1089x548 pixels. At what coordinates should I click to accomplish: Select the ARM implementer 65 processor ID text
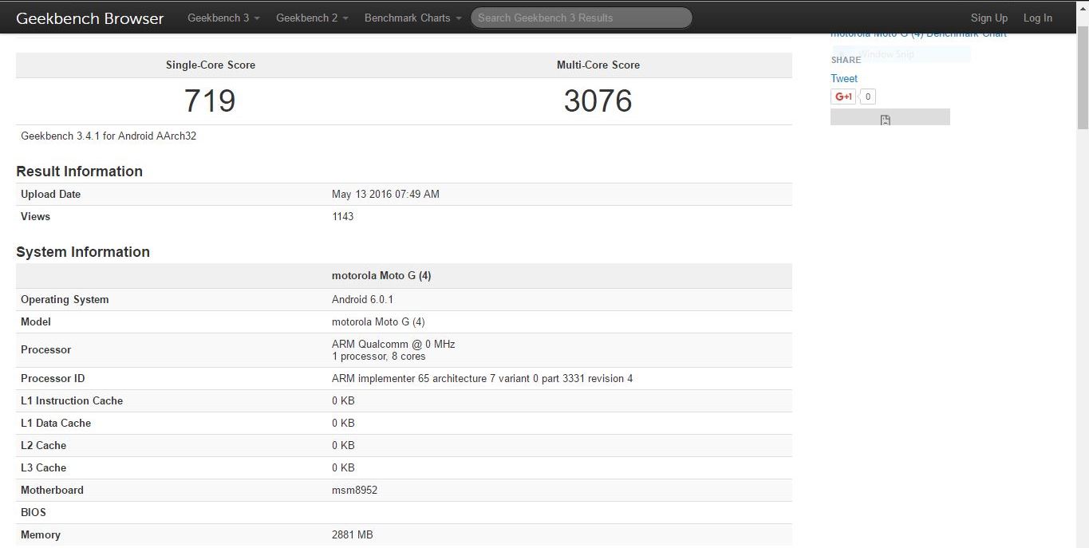pos(482,378)
